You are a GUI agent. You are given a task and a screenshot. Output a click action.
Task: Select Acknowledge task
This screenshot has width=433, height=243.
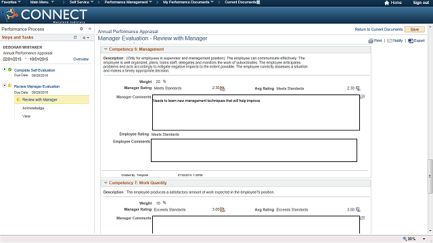(33, 108)
